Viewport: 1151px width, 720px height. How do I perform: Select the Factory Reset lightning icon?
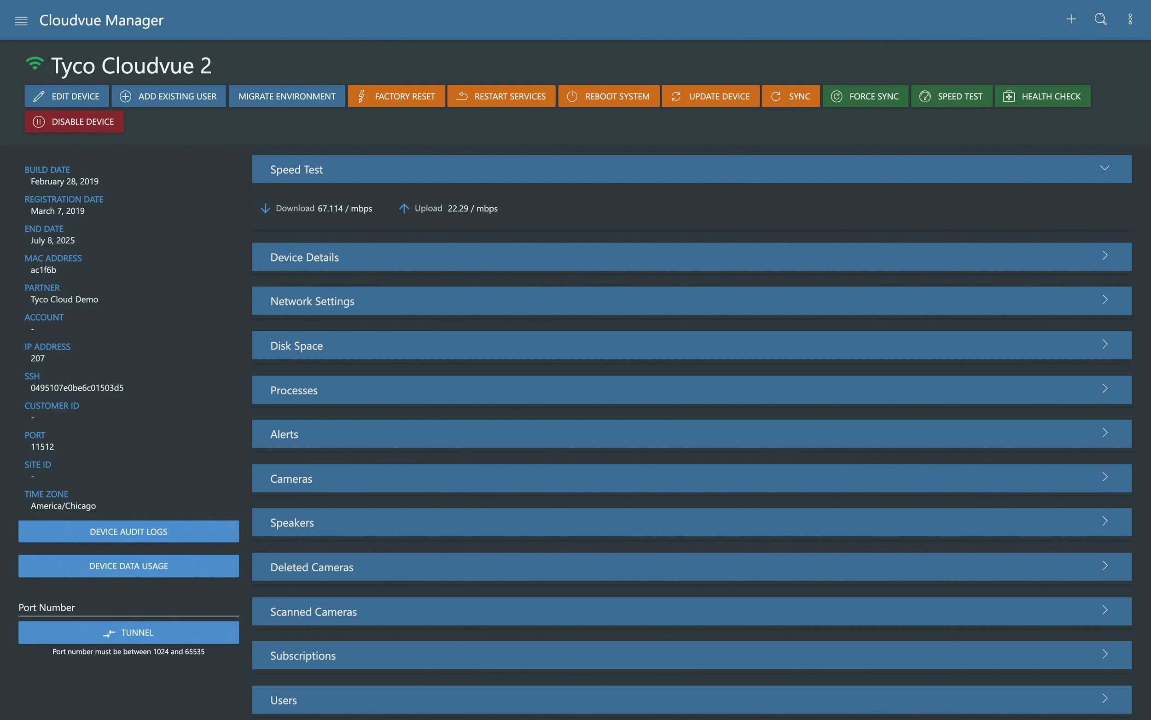click(361, 96)
